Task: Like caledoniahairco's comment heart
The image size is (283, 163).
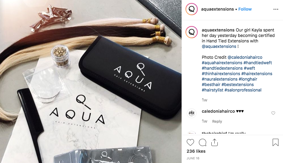Action: [x=273, y=113]
